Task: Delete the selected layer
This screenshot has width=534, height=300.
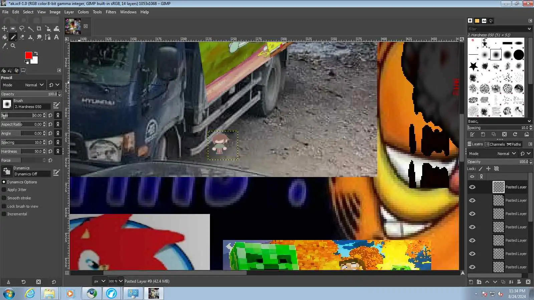Action: click(x=528, y=282)
